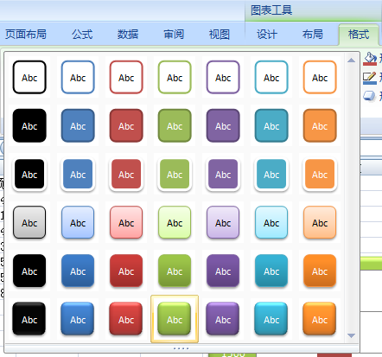Select the blue outline white-fill shape style

78,77
